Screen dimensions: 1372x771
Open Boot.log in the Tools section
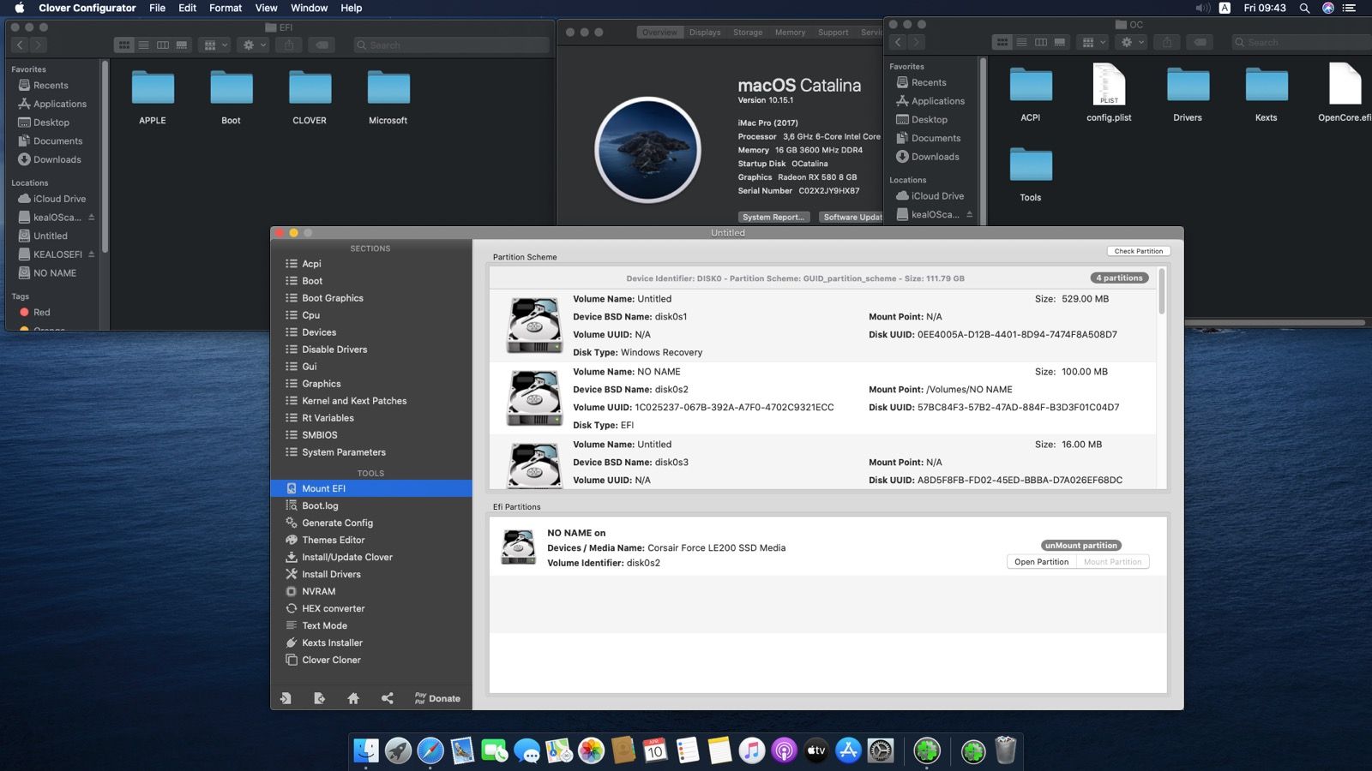320,505
